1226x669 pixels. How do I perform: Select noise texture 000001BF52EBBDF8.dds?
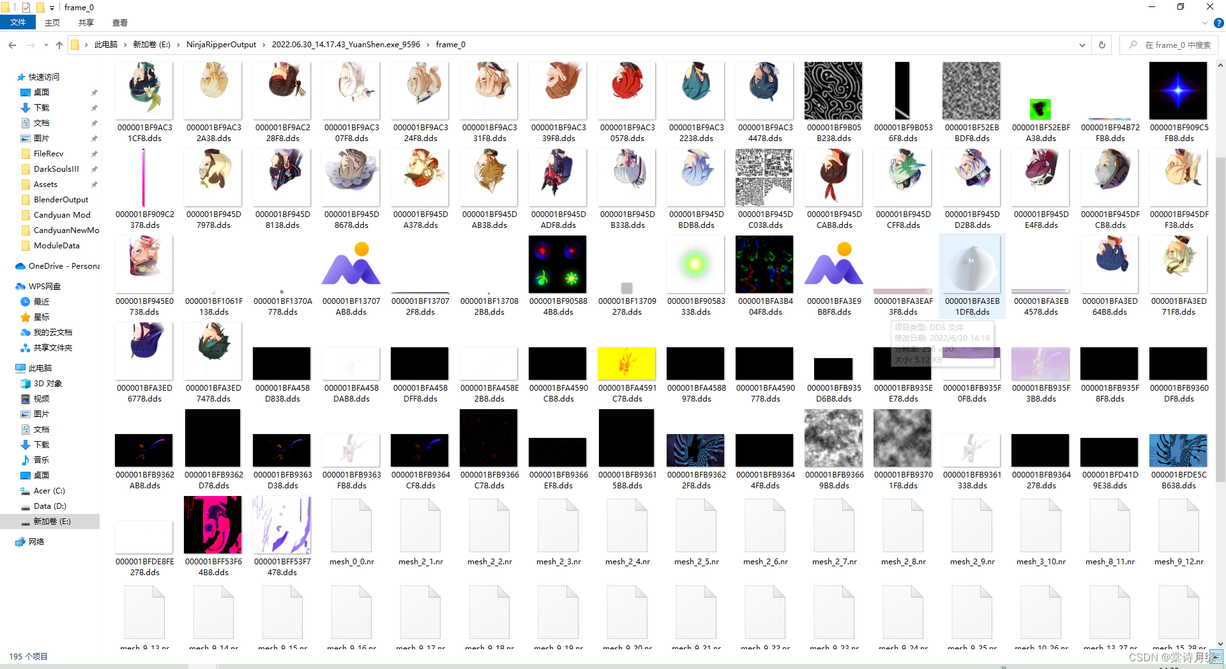coord(972,102)
